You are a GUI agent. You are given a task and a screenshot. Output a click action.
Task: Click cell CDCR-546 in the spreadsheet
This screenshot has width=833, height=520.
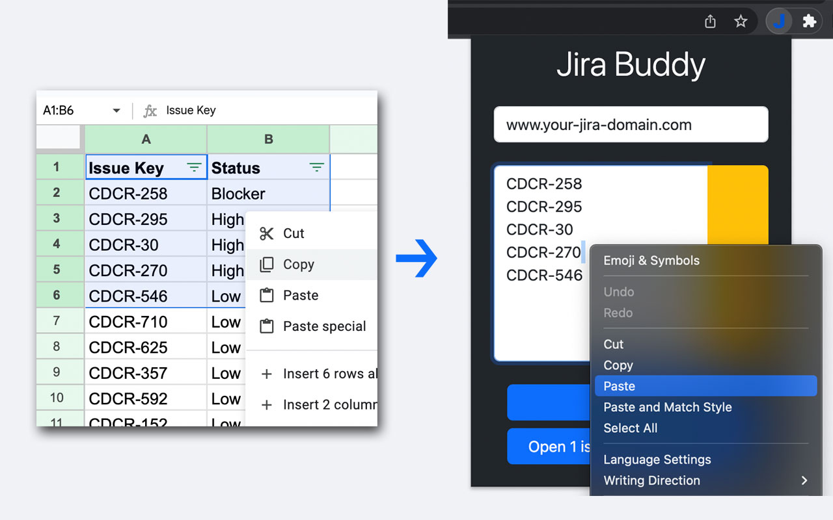(146, 296)
